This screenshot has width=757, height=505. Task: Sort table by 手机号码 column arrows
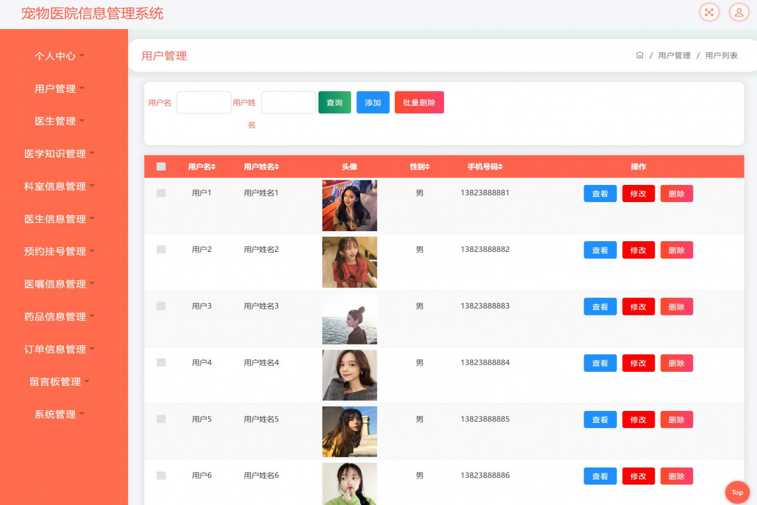500,167
